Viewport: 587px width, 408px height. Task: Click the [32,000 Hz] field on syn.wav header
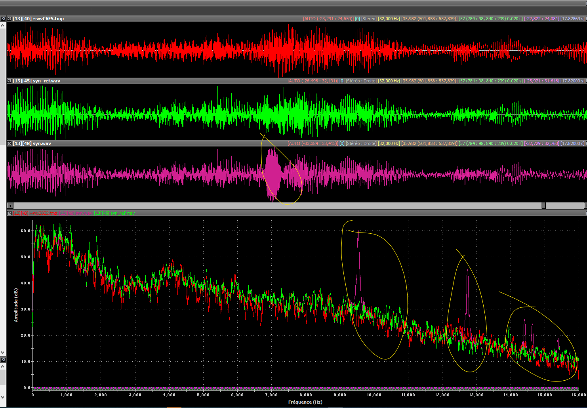tap(389, 143)
